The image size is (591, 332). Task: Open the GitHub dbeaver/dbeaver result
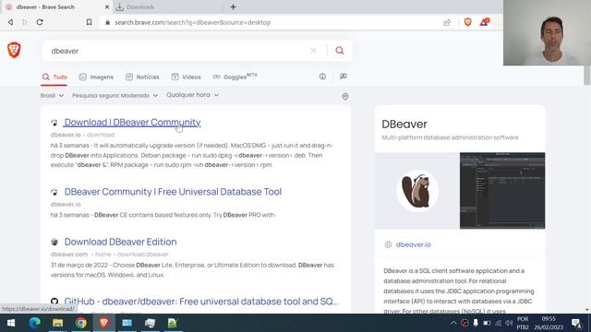tap(201, 302)
